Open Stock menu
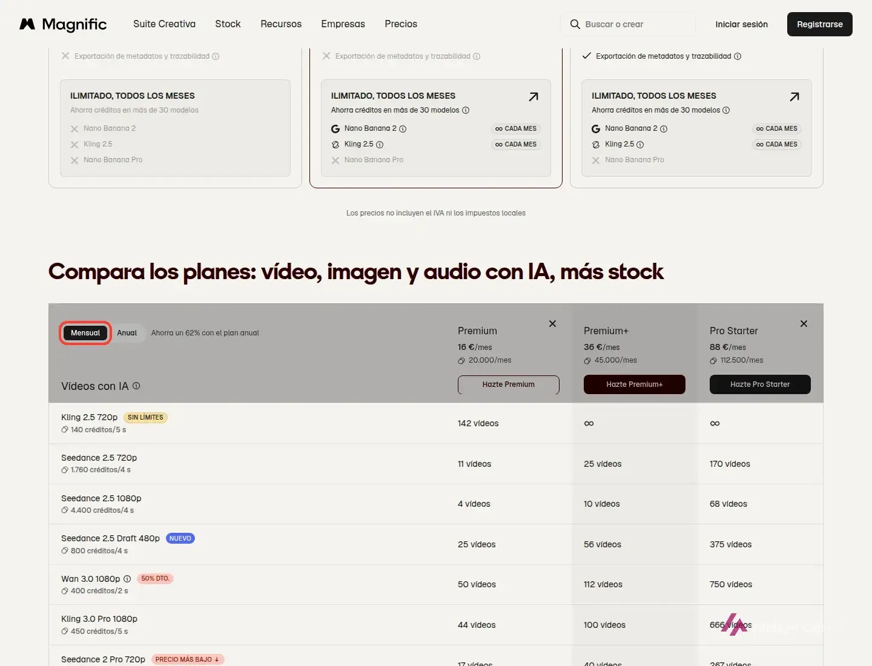This screenshot has height=666, width=872. pos(228,24)
